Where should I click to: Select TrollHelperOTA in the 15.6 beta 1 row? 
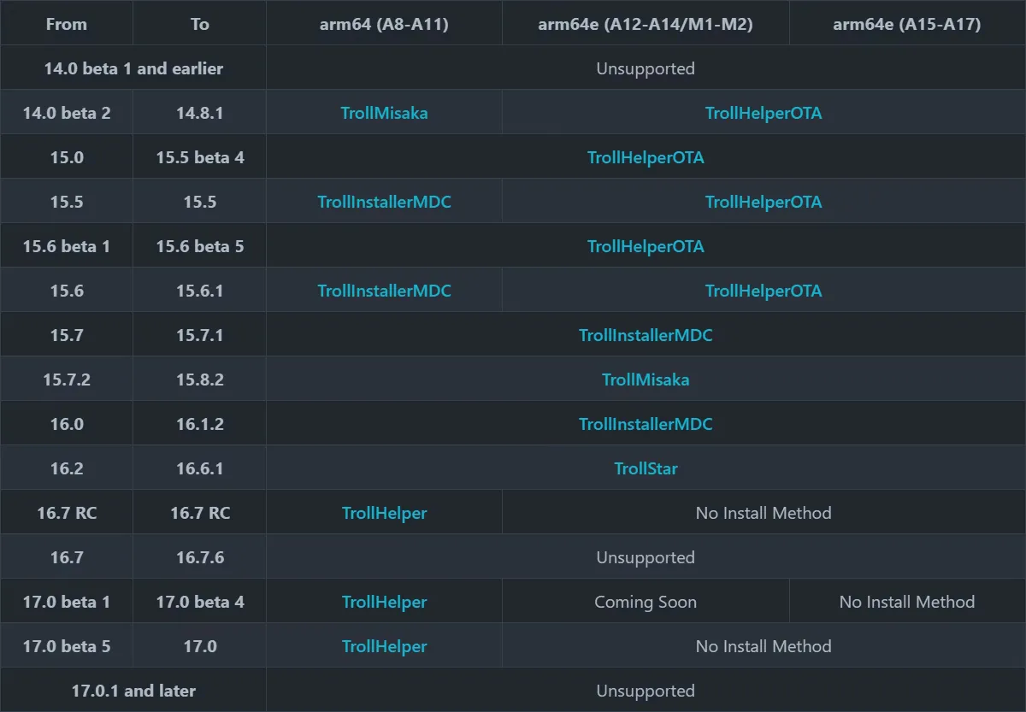click(646, 246)
